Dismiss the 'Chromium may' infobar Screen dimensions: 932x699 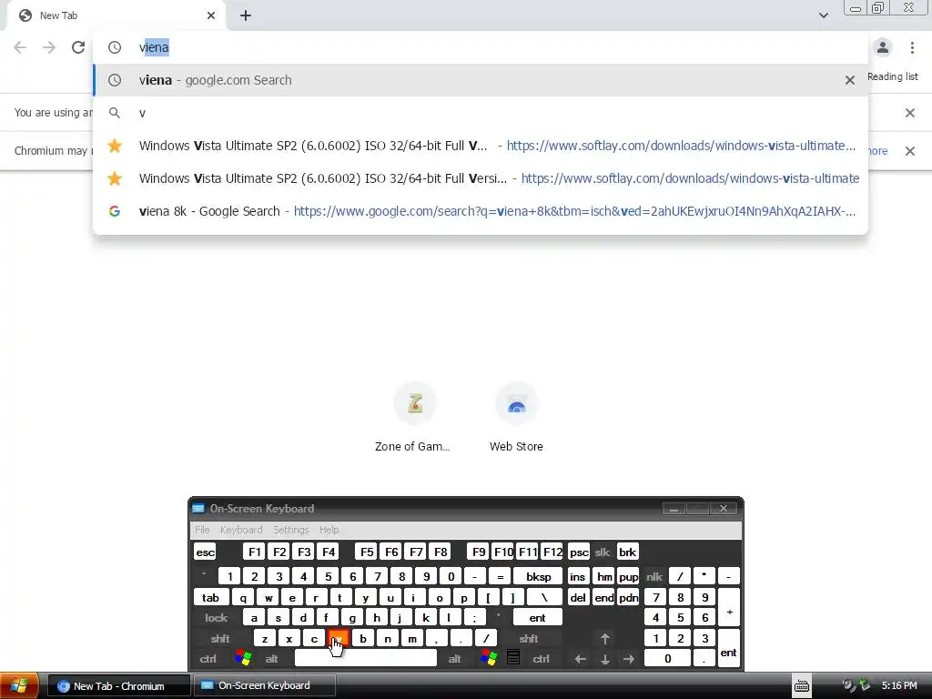(x=910, y=151)
